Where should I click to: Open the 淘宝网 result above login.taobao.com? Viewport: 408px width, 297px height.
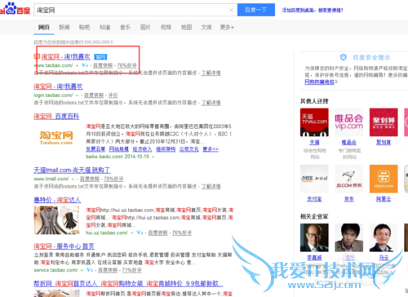[x=58, y=86]
